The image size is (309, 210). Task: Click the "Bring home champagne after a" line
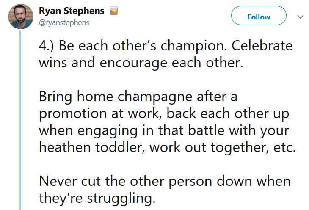(x=138, y=97)
